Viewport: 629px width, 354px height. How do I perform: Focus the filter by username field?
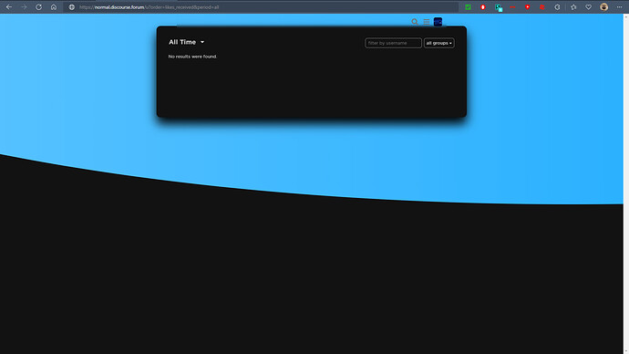click(393, 43)
